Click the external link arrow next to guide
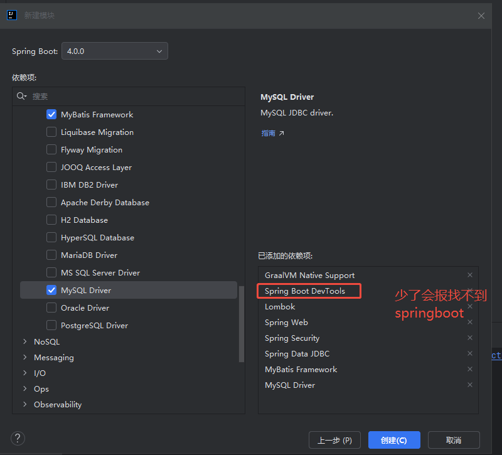This screenshot has width=502, height=455. click(x=281, y=133)
